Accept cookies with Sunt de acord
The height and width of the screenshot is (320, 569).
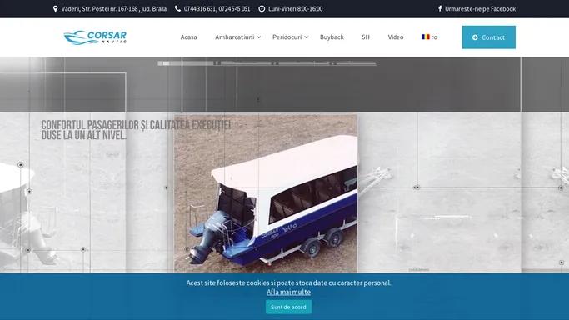288,307
